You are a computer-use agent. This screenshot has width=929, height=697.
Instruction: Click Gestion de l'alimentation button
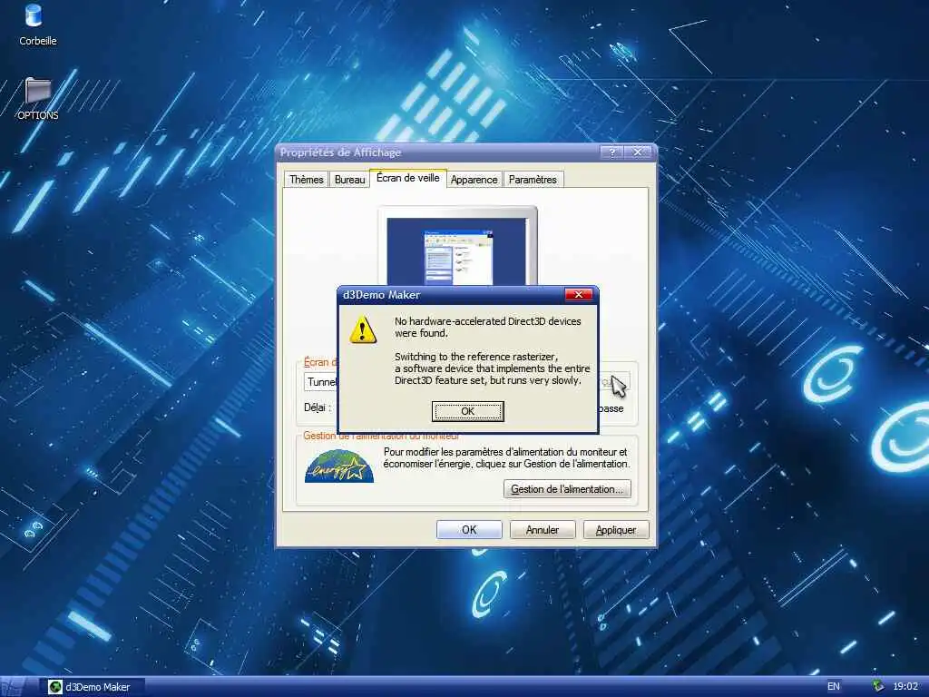[567, 489]
